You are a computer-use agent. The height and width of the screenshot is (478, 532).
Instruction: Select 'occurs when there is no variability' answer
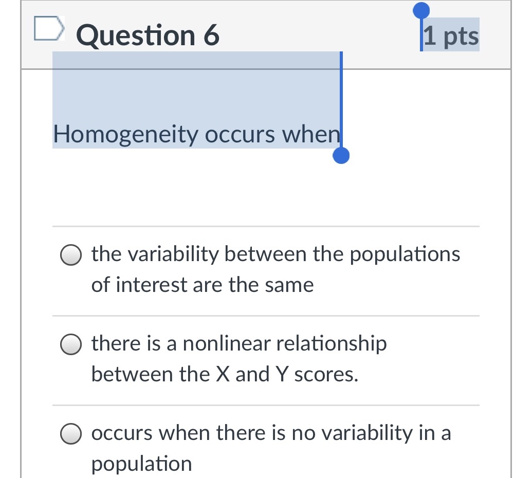tap(271, 448)
